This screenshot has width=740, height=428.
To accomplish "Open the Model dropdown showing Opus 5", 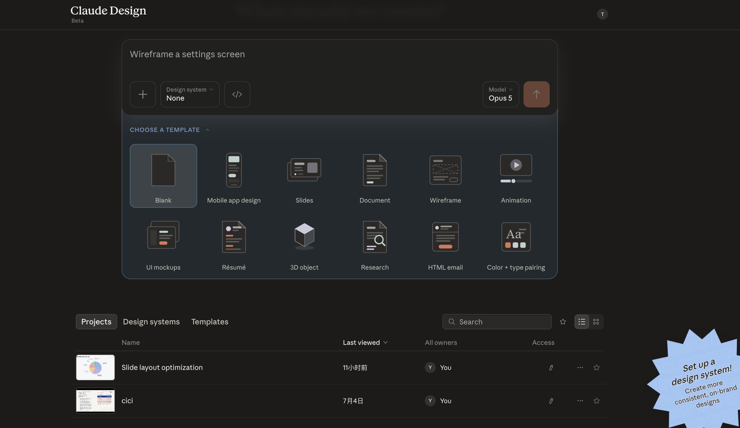I will (x=501, y=94).
